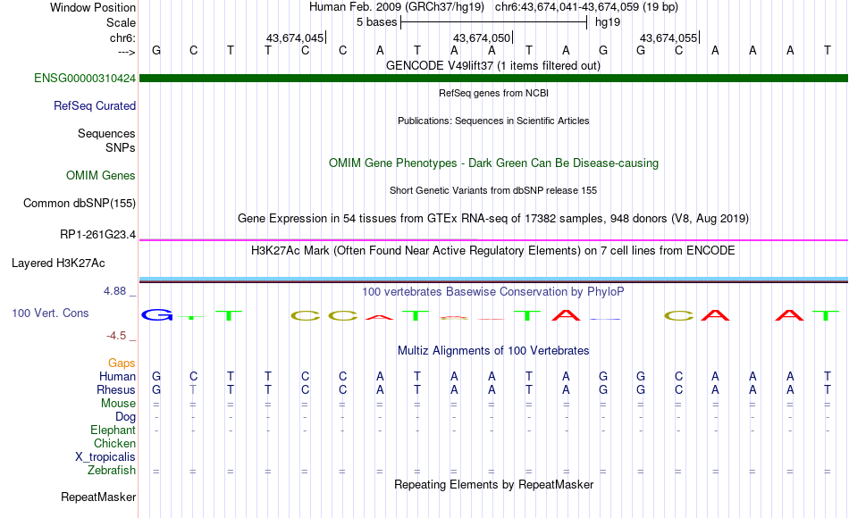The height and width of the screenshot is (518, 849).
Task: Click the chr6: ruler label
Action: [123, 38]
